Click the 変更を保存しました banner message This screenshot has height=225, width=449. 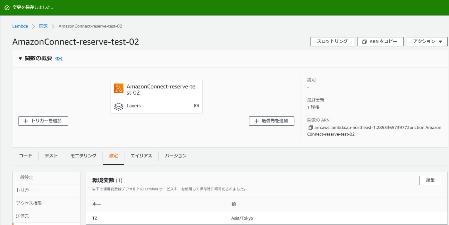click(33, 8)
